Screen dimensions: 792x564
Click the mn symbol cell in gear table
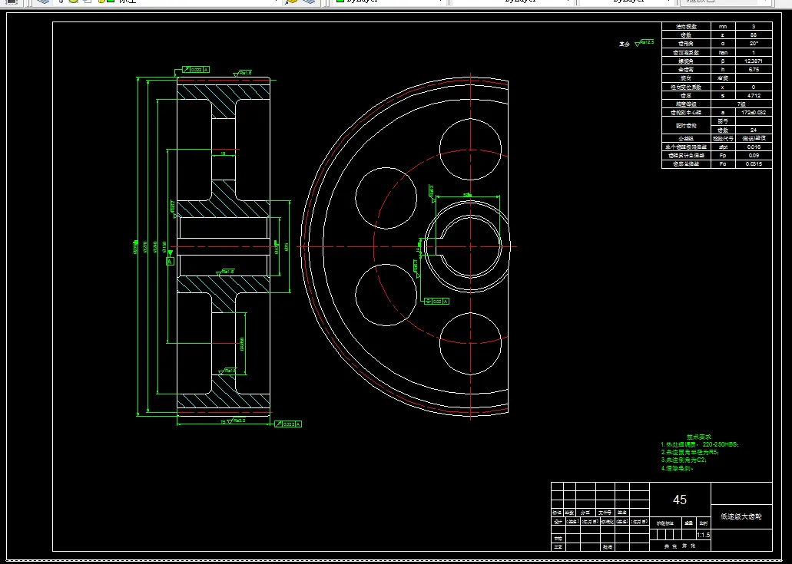[723, 26]
